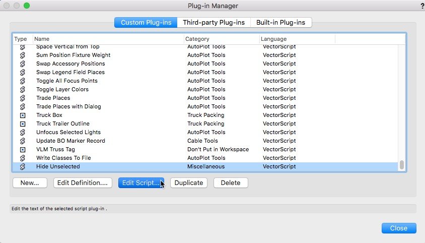Click the Toggle Layer Colors script icon

tap(22, 89)
